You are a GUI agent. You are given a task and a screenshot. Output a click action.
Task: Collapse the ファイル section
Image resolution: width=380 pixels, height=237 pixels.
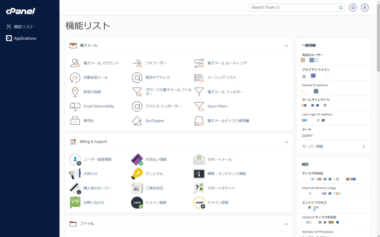286,224
